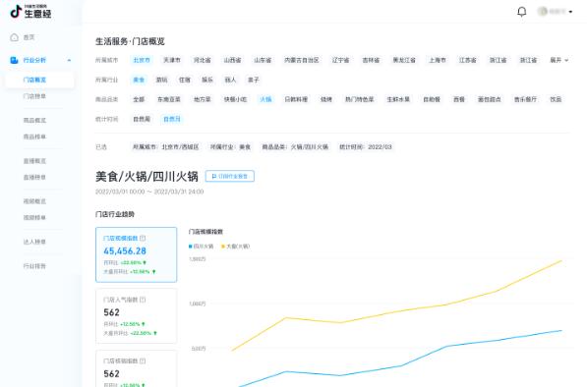Screen dimensions: 587x387
Task: Select city filter 天津市
Action: [x=172, y=60]
